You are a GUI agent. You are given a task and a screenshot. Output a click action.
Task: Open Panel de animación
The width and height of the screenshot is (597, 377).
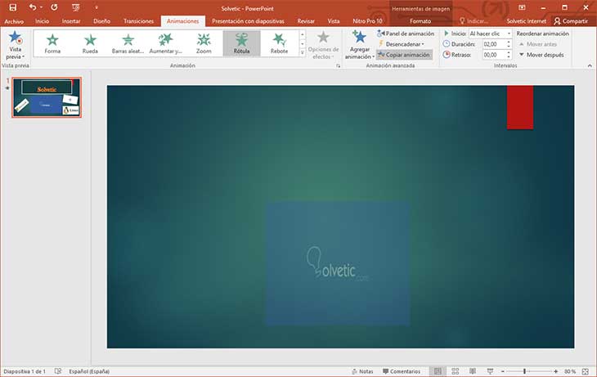[406, 34]
